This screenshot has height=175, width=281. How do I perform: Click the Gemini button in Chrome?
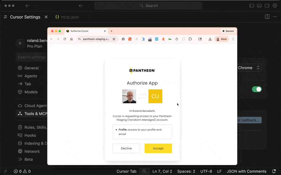(228, 31)
